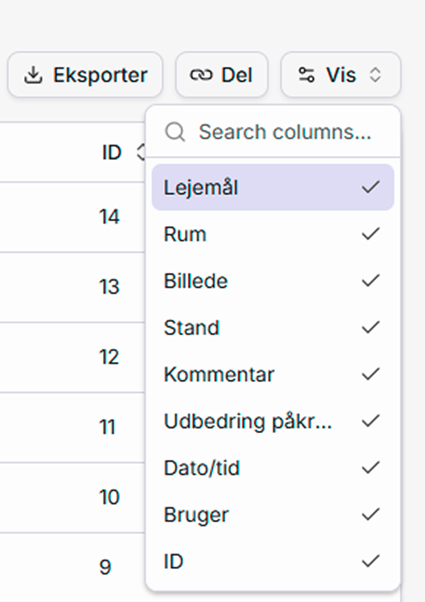Viewport: 425px width, 602px height.
Task: Toggle Billede column visibility
Action: (273, 281)
